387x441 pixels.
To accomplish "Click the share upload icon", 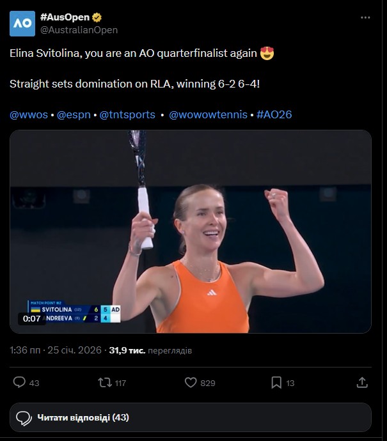I will click(x=361, y=382).
